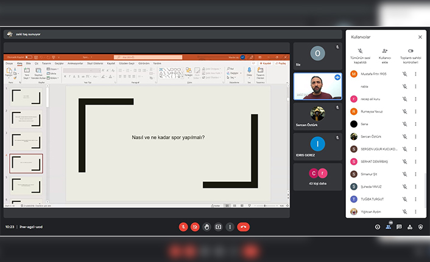Unmute the microphone in the call bar

(x=183, y=227)
